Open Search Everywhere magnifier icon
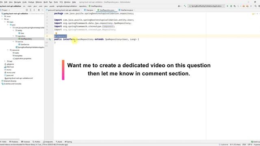 click(x=256, y=6)
